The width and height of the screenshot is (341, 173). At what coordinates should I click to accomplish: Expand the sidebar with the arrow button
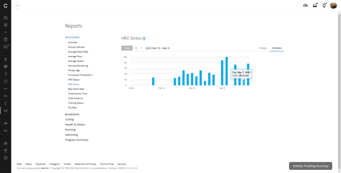coord(17,5)
